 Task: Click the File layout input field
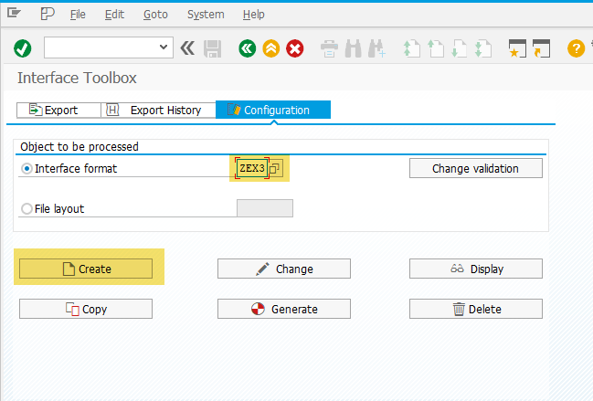coord(265,208)
